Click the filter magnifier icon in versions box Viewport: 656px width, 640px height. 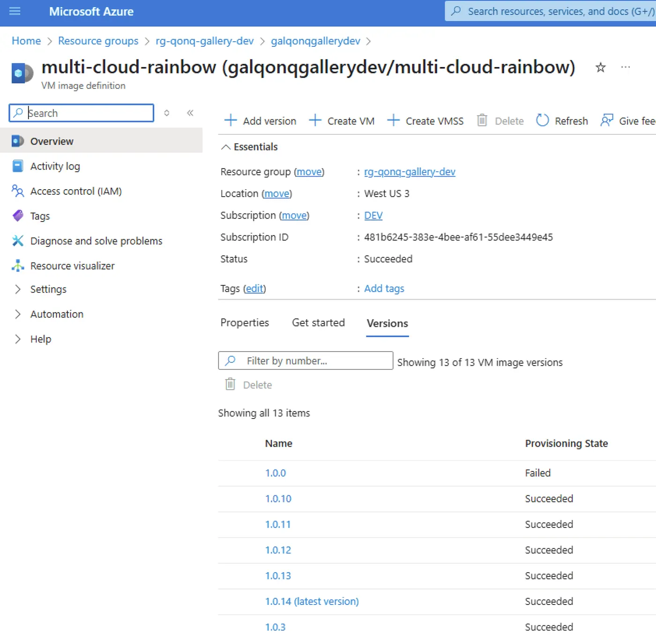point(230,360)
